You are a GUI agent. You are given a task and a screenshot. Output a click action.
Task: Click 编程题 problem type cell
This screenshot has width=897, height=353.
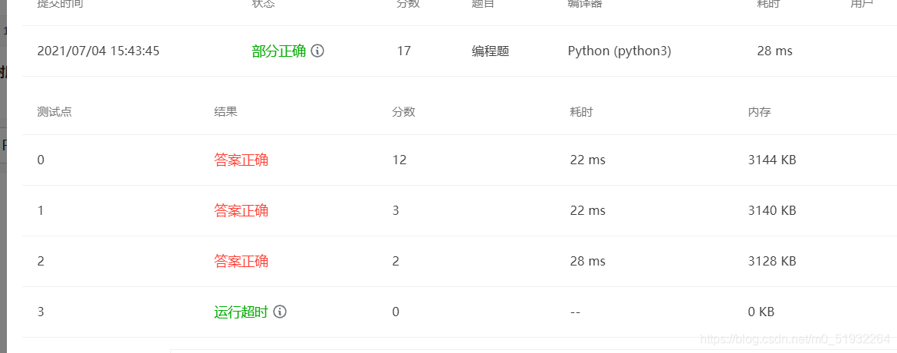tap(490, 51)
